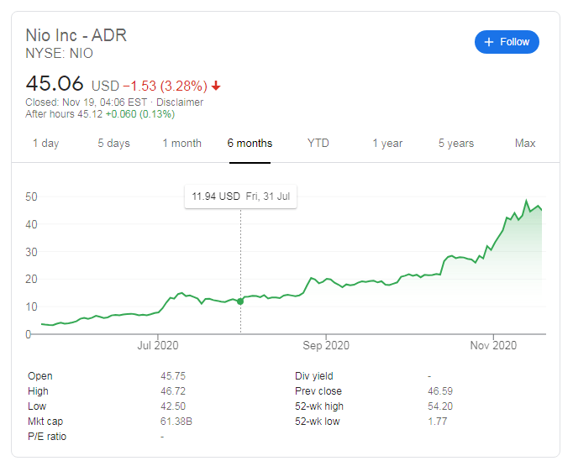This screenshot has width=573, height=461.
Task: Click the green data point marker on the chart
Action: [240, 301]
